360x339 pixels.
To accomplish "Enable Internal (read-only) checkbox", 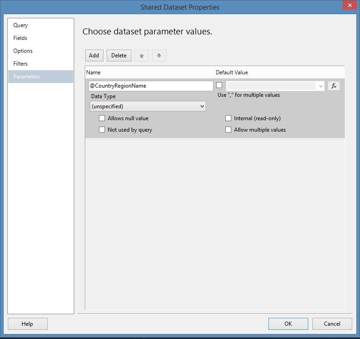I will click(229, 118).
